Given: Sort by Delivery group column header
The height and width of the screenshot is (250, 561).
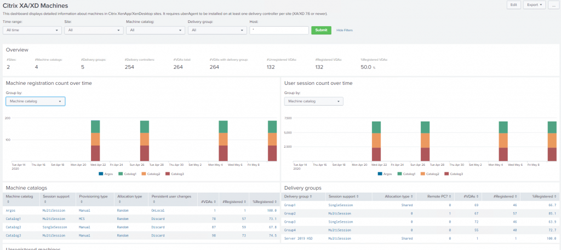Looking at the screenshot, I should (x=304, y=196).
